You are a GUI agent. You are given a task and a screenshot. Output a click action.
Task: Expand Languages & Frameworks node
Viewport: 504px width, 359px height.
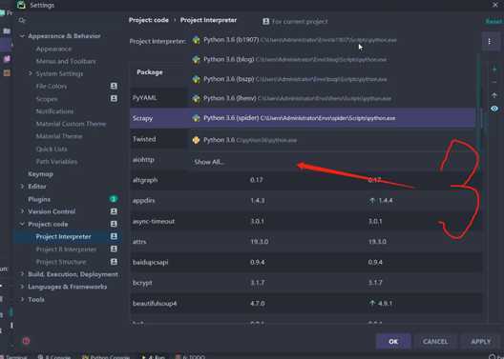(x=22, y=287)
